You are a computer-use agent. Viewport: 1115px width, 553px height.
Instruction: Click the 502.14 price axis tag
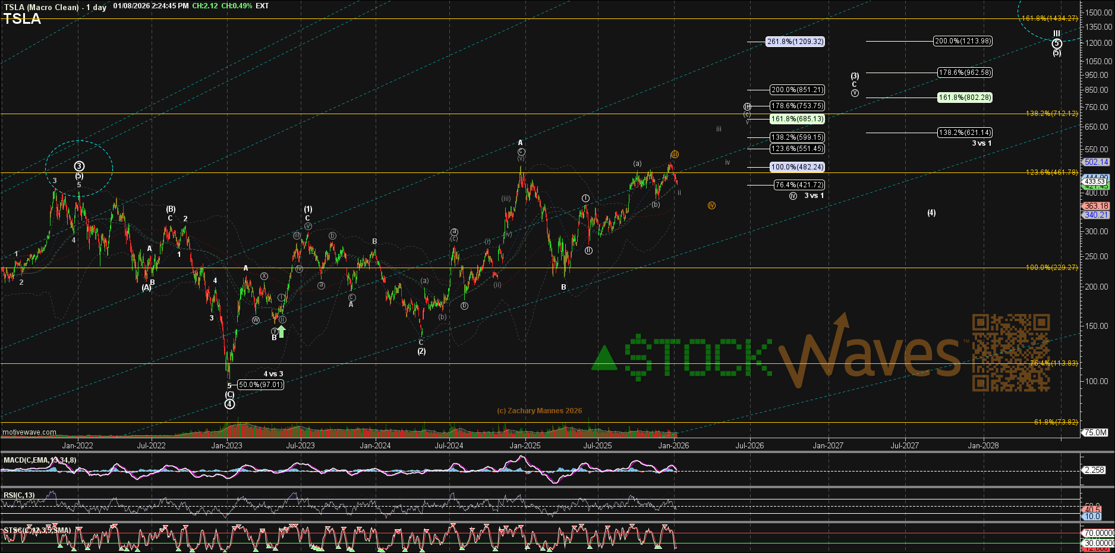pos(1096,162)
